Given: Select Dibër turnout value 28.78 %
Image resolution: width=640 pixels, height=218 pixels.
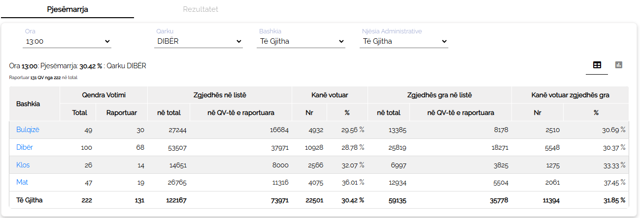Looking at the screenshot, I should coord(353,147).
